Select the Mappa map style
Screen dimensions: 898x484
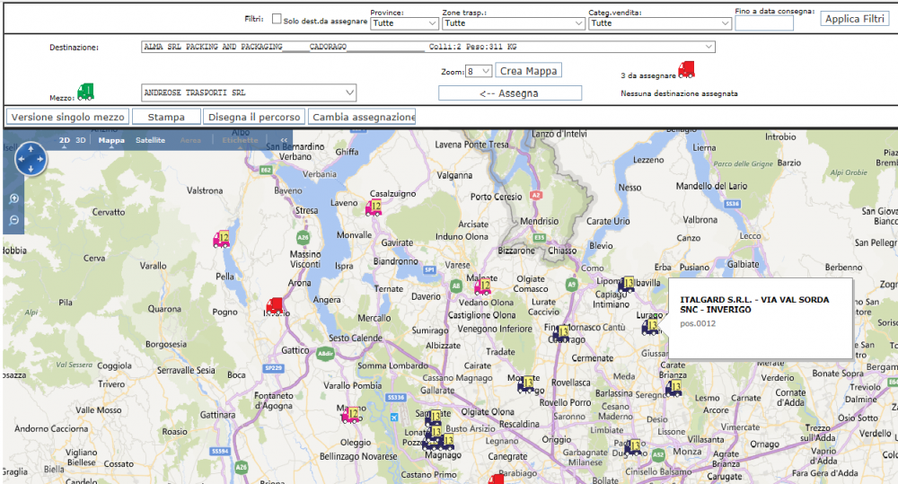(x=111, y=140)
